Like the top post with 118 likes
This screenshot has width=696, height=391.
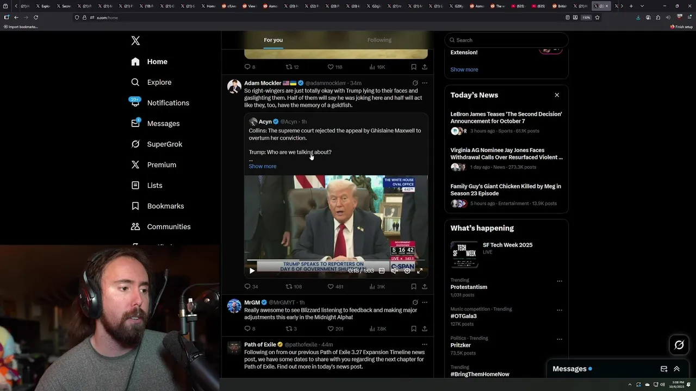click(x=335, y=67)
